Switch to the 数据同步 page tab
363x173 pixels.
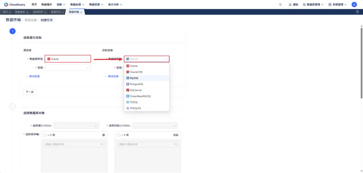point(56,12)
